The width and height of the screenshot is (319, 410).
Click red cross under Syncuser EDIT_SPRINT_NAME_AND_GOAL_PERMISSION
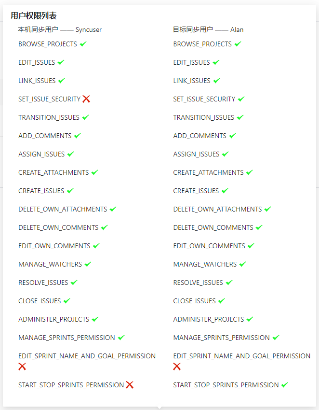(x=22, y=367)
